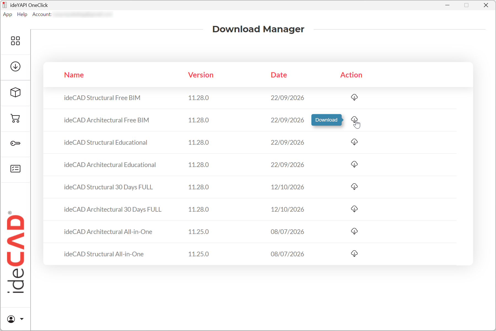The image size is (496, 331).
Task: Click the Version column header
Action: click(x=201, y=75)
